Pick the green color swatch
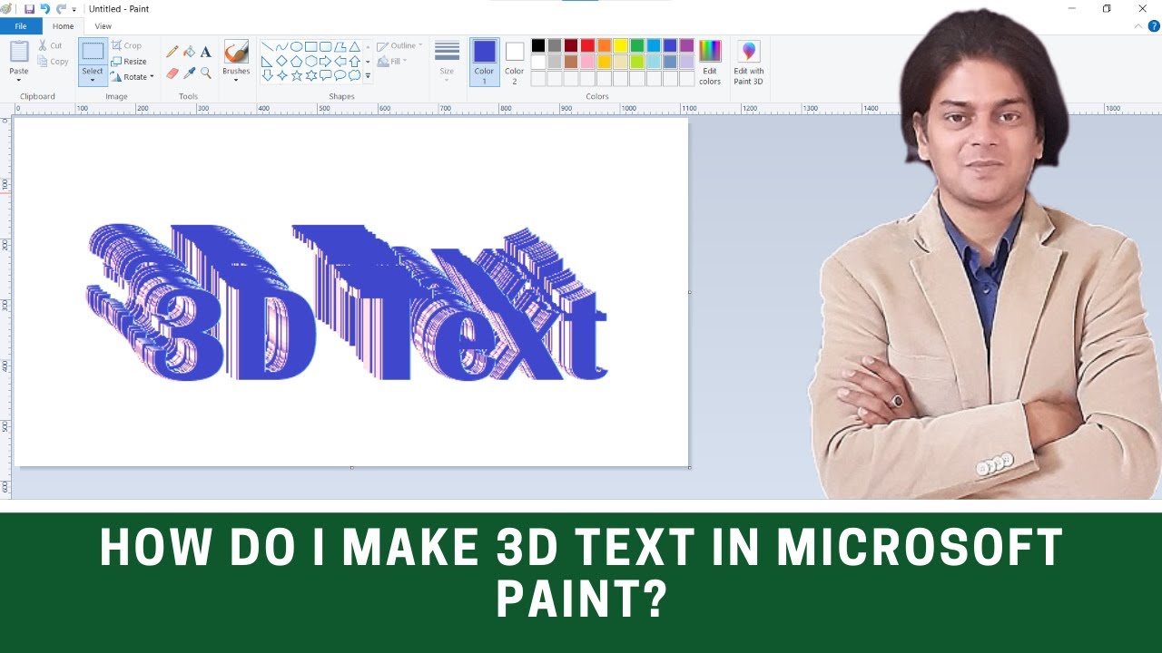1162x653 pixels. tap(636, 45)
